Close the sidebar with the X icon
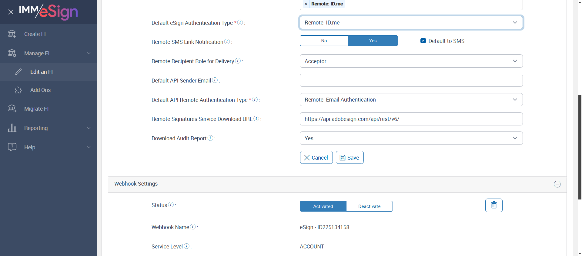The height and width of the screenshot is (256, 582). pyautogui.click(x=11, y=12)
